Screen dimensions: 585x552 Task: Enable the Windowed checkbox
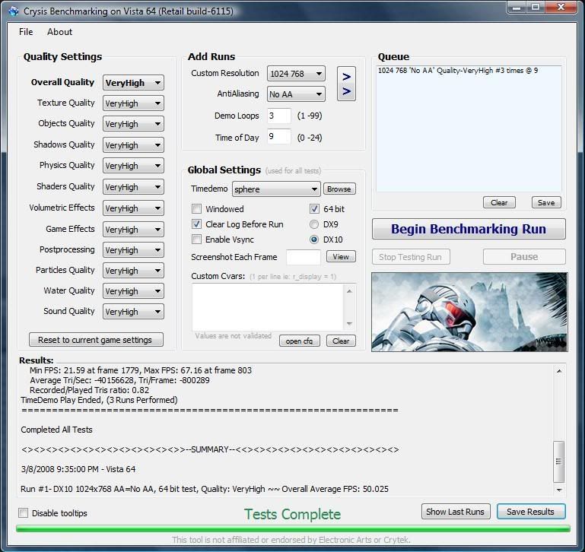[196, 208]
